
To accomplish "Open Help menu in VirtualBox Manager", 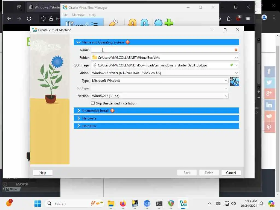I will point(92,15).
